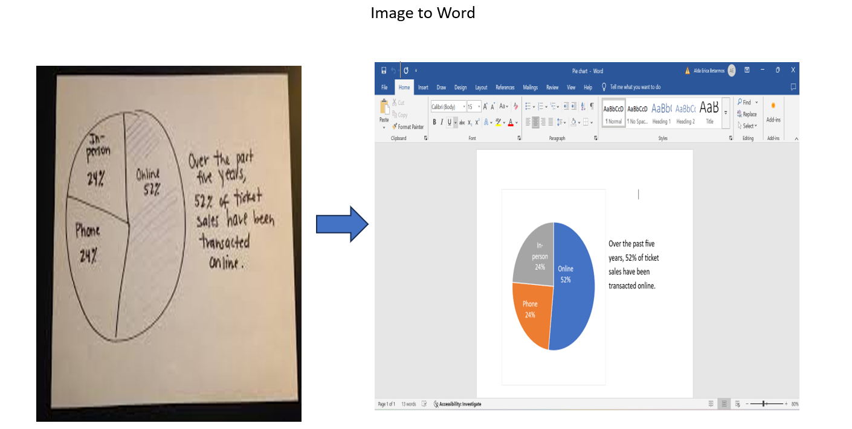Click the Align Left icon

point(528,122)
